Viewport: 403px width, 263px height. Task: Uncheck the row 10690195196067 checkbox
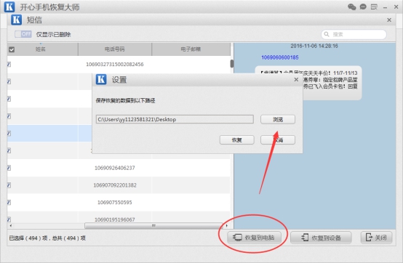pos(9,219)
